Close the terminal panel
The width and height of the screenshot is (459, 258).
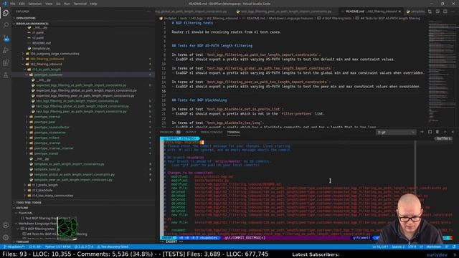pyautogui.click(x=453, y=132)
